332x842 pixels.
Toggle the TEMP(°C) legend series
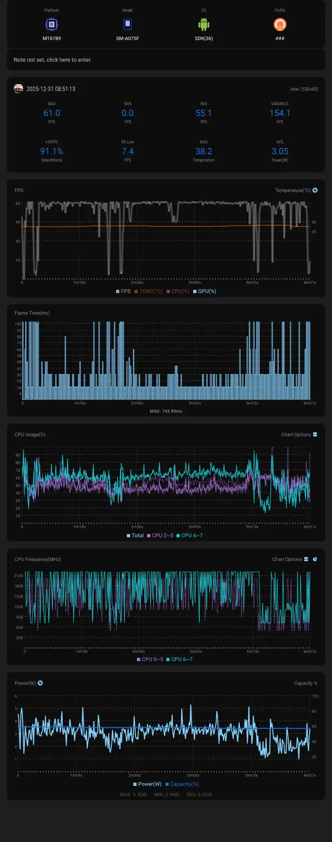click(x=149, y=291)
